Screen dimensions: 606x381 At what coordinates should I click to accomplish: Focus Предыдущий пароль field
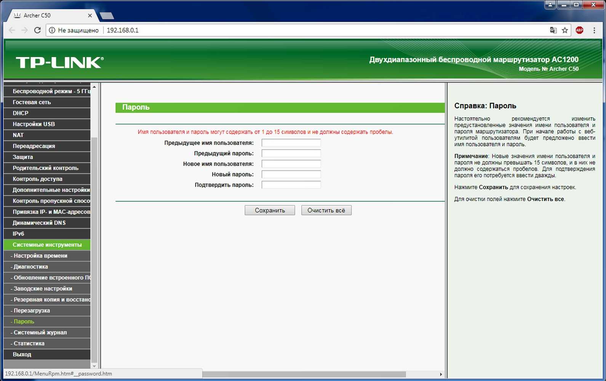point(291,154)
